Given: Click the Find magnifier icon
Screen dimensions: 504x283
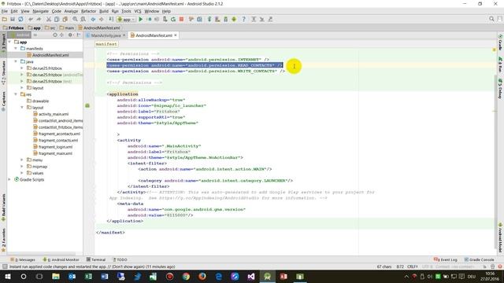Looking at the screenshot, I should (75, 19).
